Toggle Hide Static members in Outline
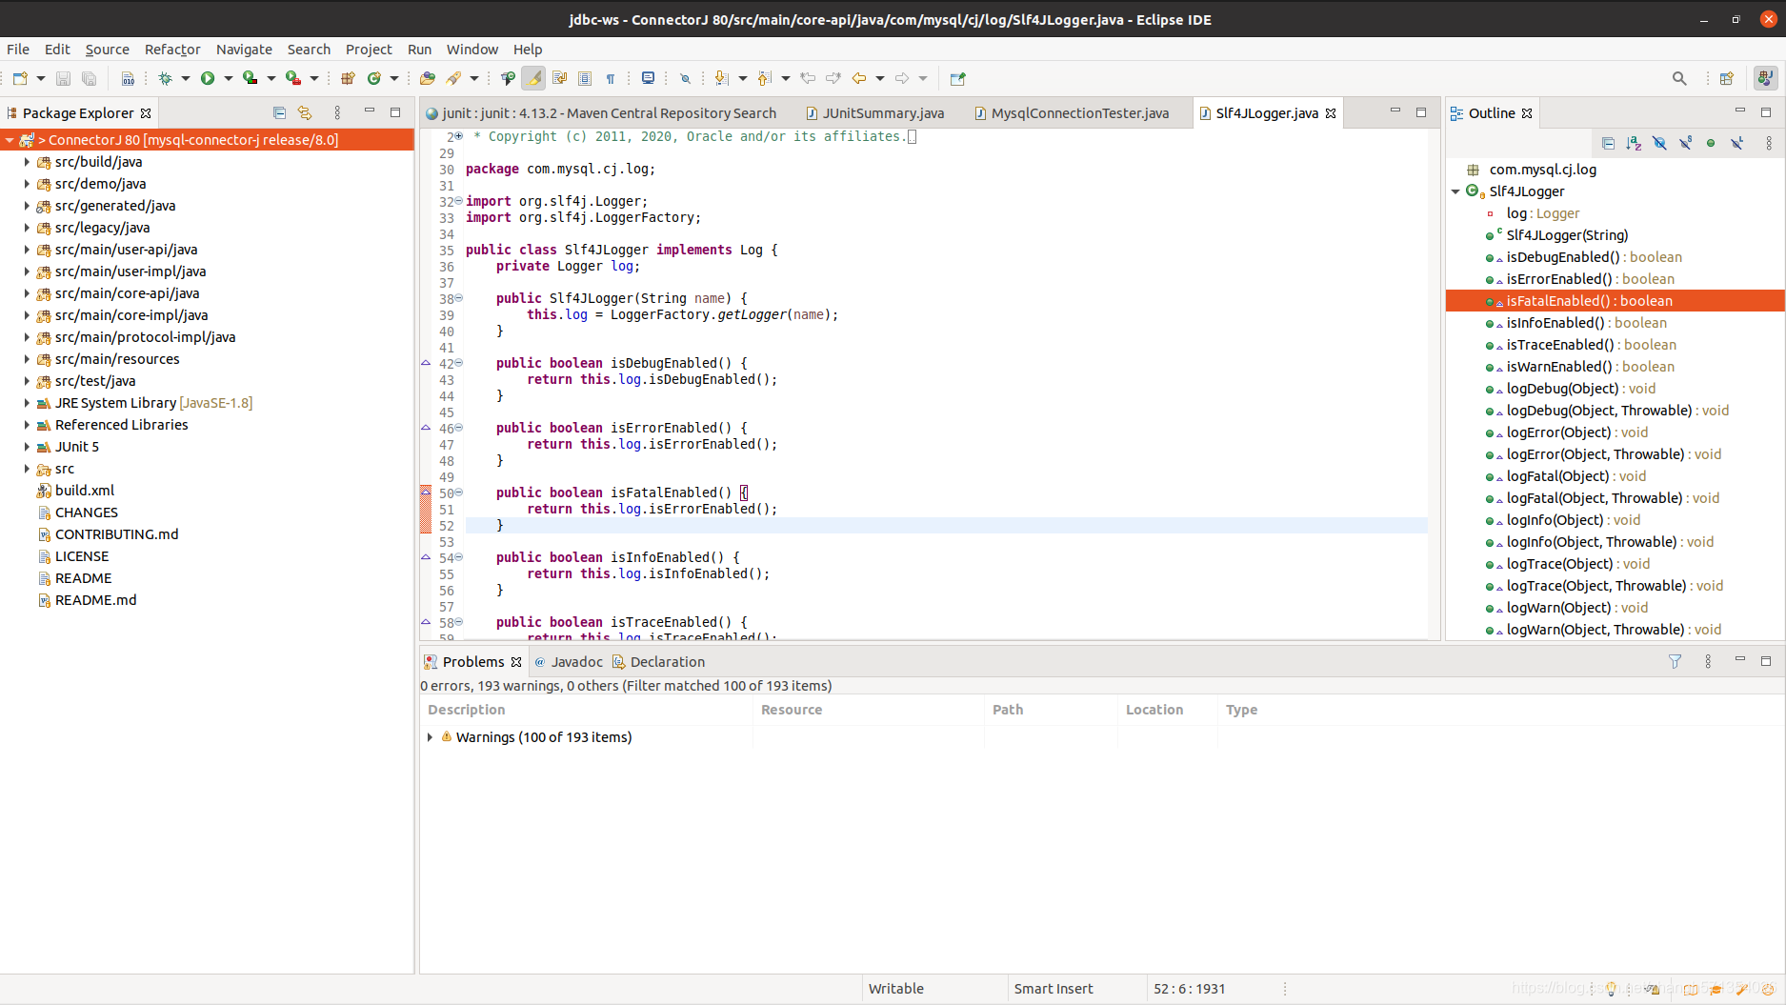This screenshot has height=1005, width=1786. point(1685,143)
